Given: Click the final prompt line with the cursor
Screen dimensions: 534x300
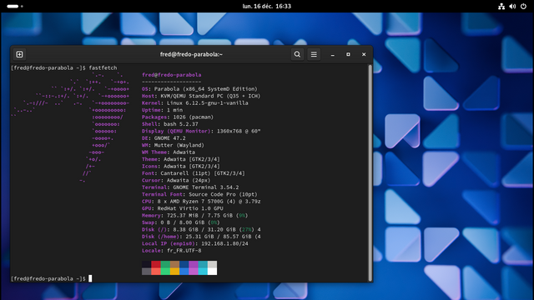Looking at the screenshot, I should (x=52, y=278).
